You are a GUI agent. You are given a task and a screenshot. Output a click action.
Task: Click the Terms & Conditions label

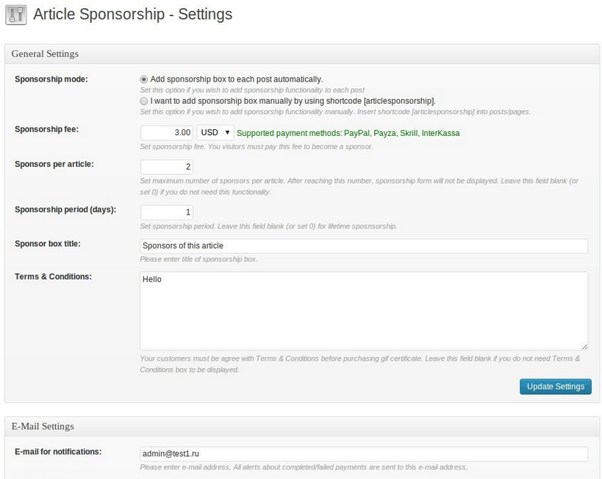click(54, 277)
